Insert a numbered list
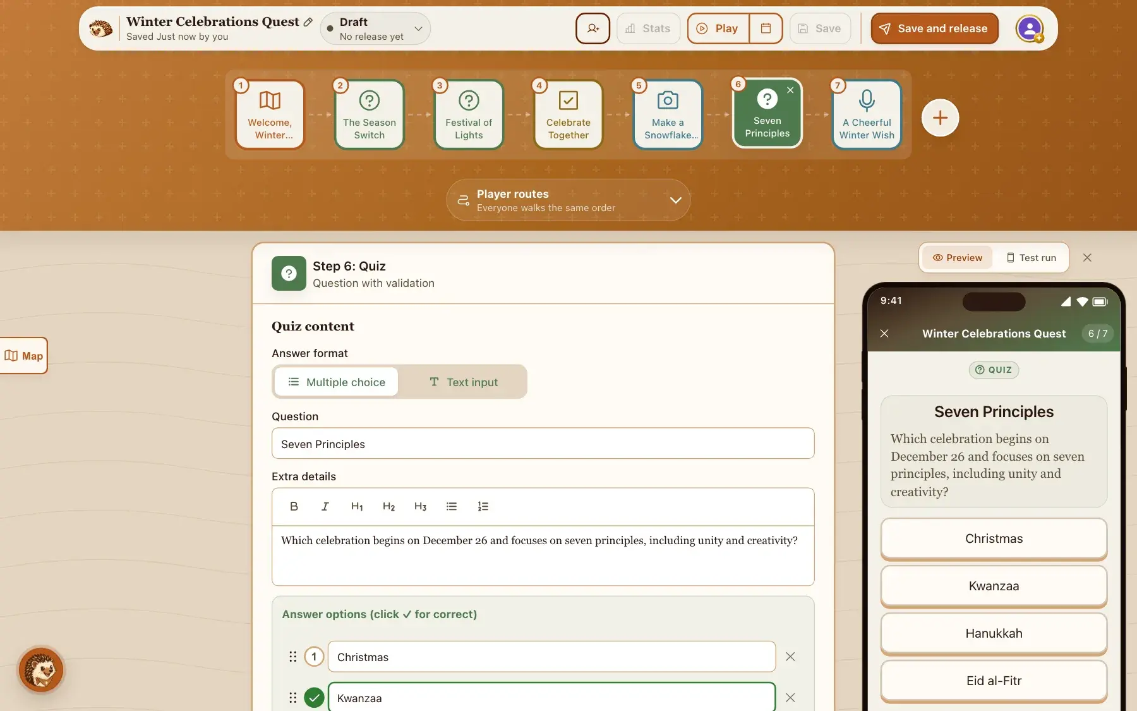 coord(483,506)
